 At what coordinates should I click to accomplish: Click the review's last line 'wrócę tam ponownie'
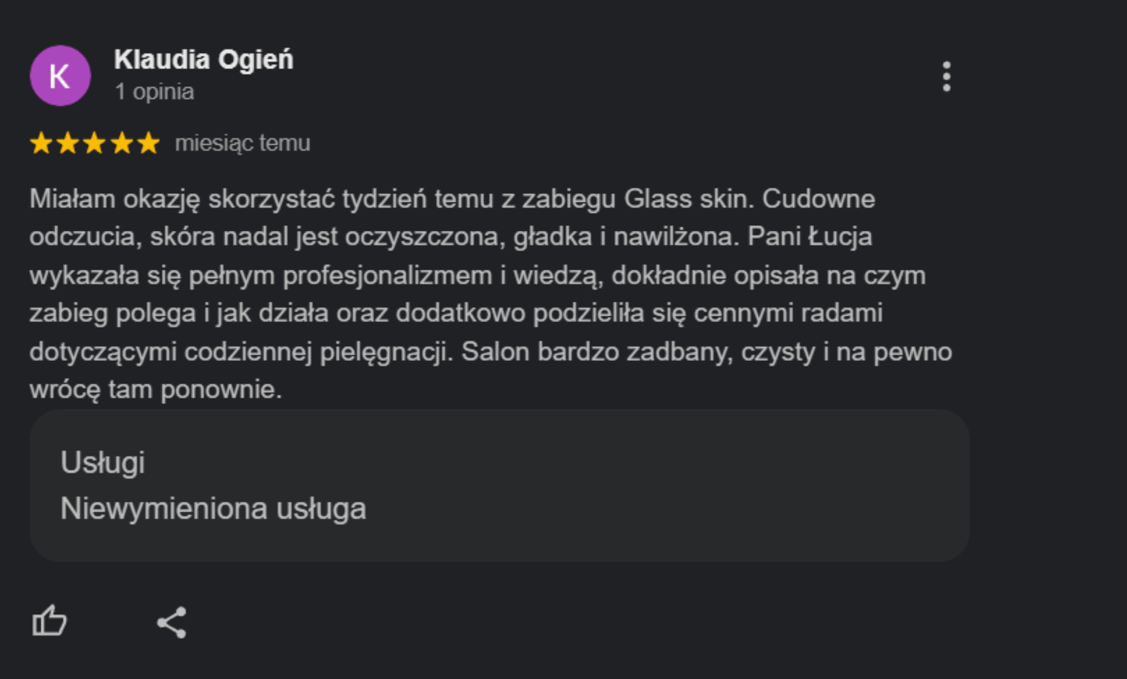pos(156,389)
